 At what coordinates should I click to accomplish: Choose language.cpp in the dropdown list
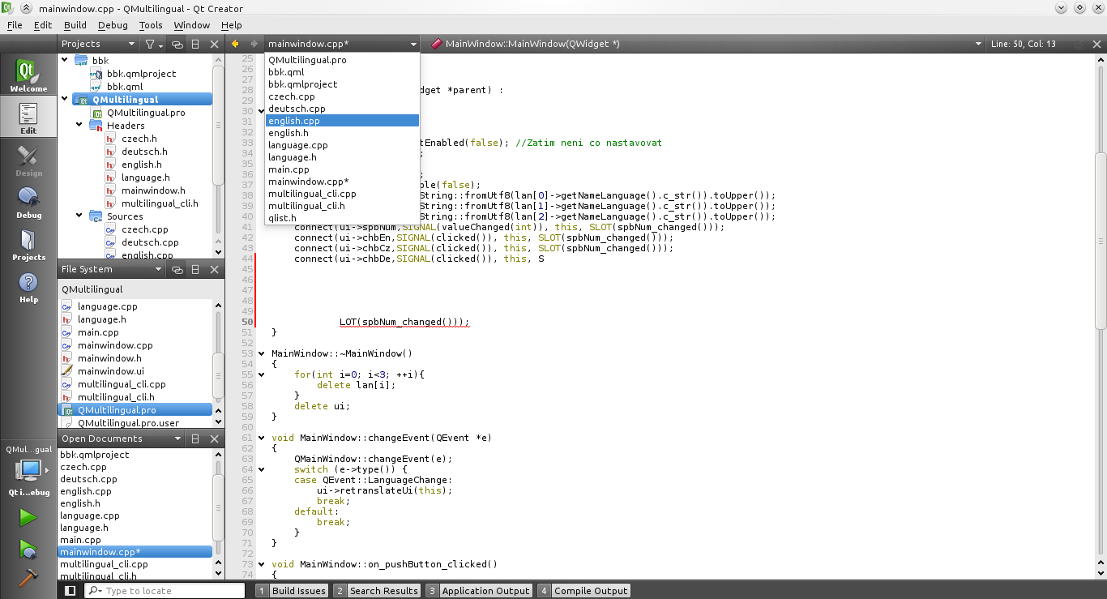(342, 145)
